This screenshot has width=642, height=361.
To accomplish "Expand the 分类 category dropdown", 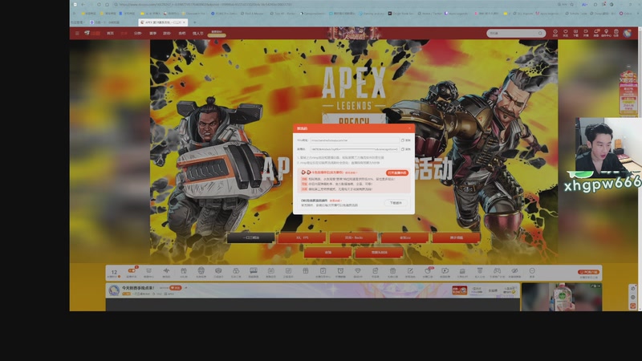I will (137, 33).
